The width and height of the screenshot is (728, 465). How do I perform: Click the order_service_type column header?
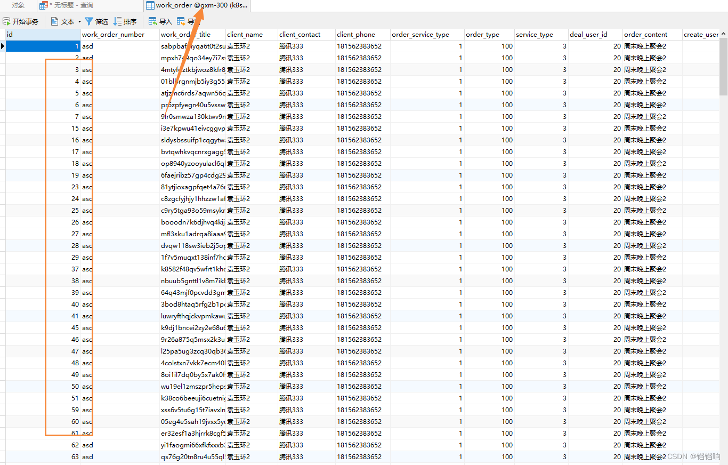(x=427, y=34)
